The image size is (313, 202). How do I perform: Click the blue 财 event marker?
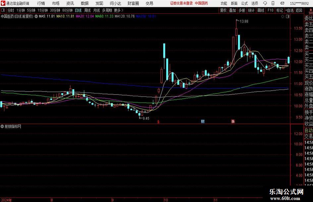pos(203,121)
